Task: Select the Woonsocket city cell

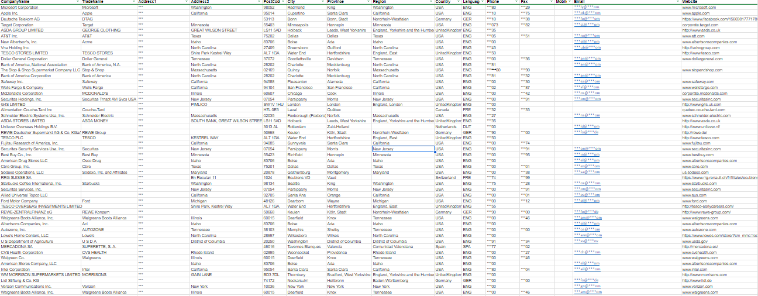Action: tap(306, 253)
